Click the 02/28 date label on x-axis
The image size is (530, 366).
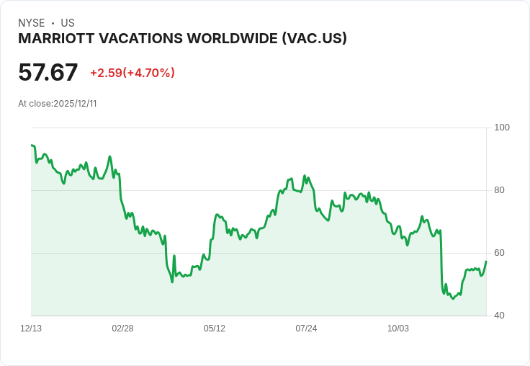click(122, 329)
